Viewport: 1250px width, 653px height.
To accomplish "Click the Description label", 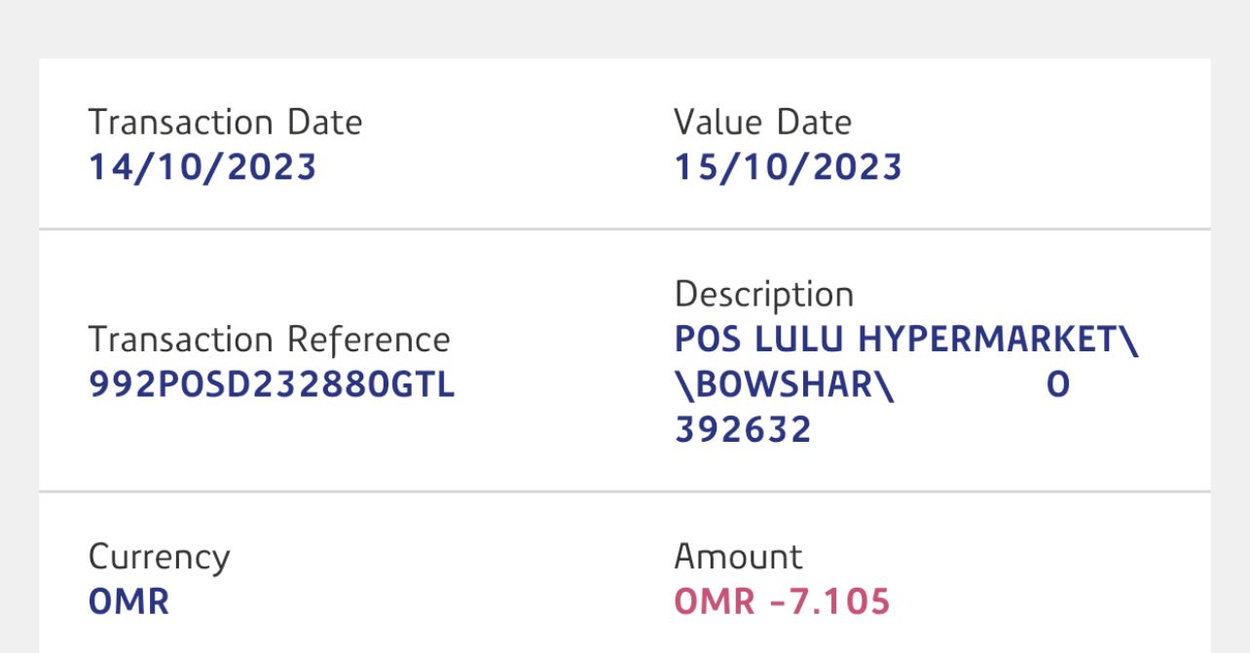I will (763, 294).
